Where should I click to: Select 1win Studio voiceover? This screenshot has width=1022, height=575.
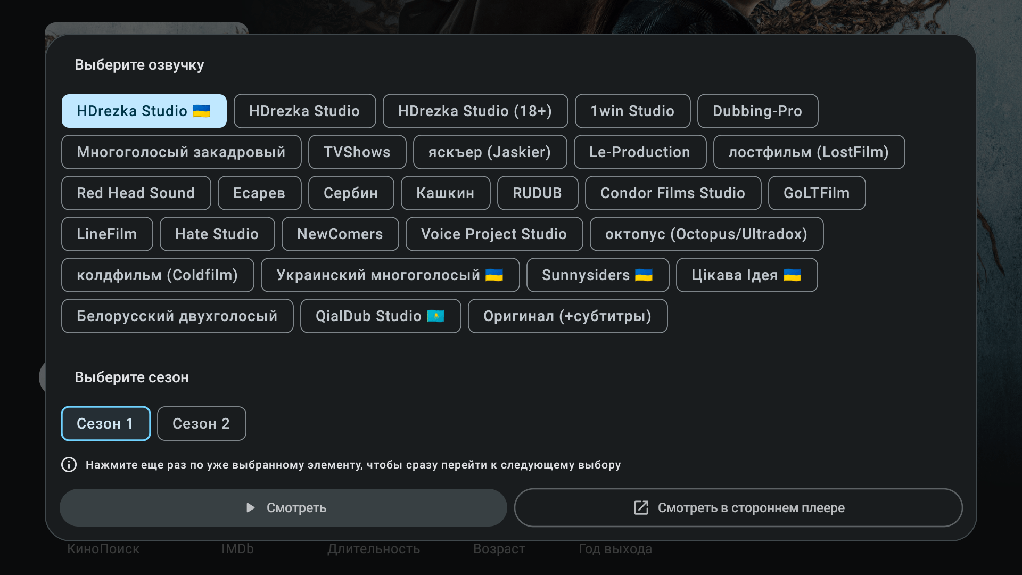pyautogui.click(x=633, y=111)
